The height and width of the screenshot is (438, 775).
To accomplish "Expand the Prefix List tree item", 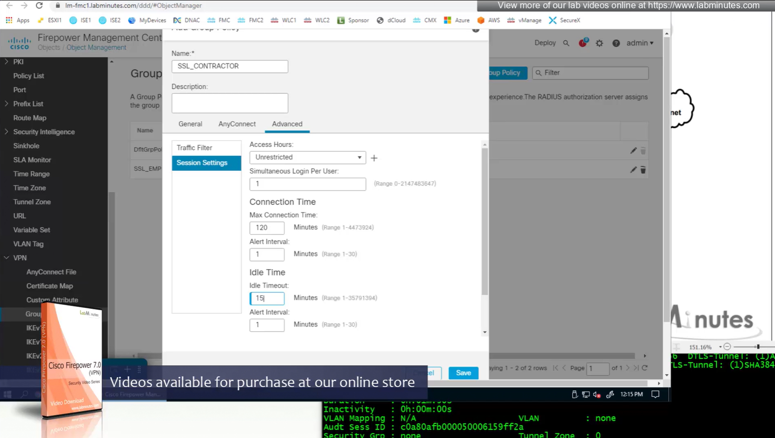I will click(x=7, y=104).
